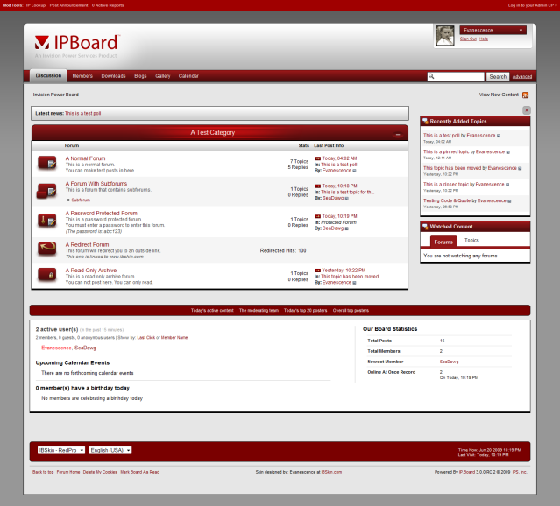Open the English (USA) language selector
The image size is (560, 506).
click(110, 450)
